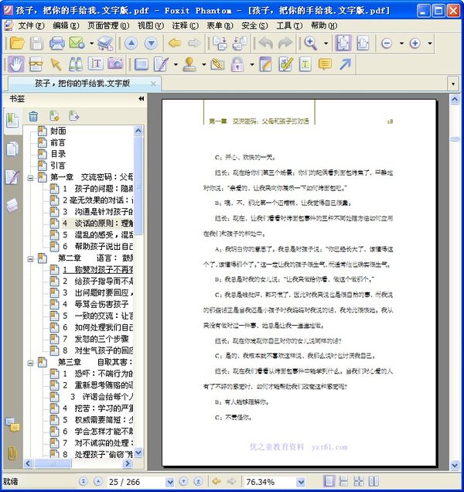This screenshot has height=492, width=464.
Task: Open the 编辑 menu
Action: (x=65, y=26)
